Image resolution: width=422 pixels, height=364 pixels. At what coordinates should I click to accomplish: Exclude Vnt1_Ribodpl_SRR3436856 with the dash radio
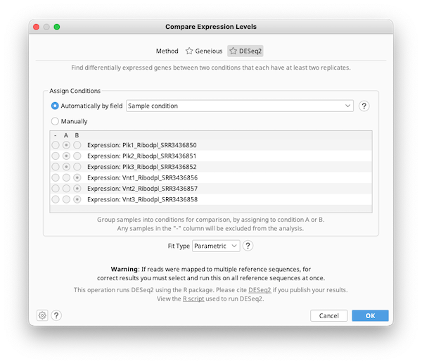pyautogui.click(x=56, y=178)
